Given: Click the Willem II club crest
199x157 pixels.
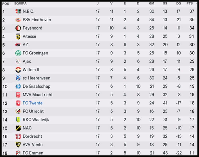Looking at the screenshot, I should (18, 70).
